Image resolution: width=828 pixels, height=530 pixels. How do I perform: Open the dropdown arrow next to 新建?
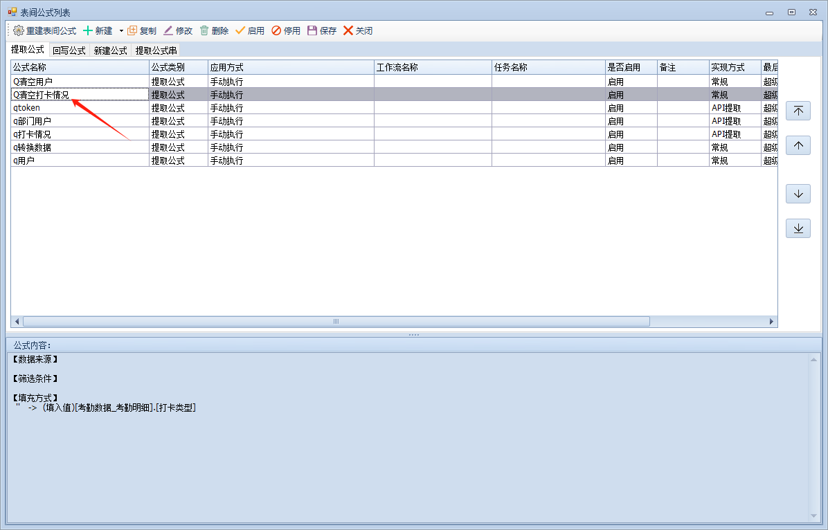pos(120,31)
